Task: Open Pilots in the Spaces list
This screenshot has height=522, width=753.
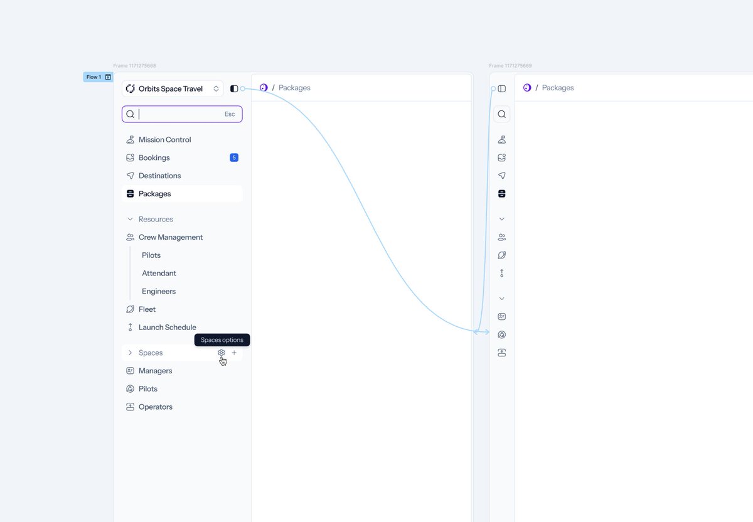Action: pos(182,389)
